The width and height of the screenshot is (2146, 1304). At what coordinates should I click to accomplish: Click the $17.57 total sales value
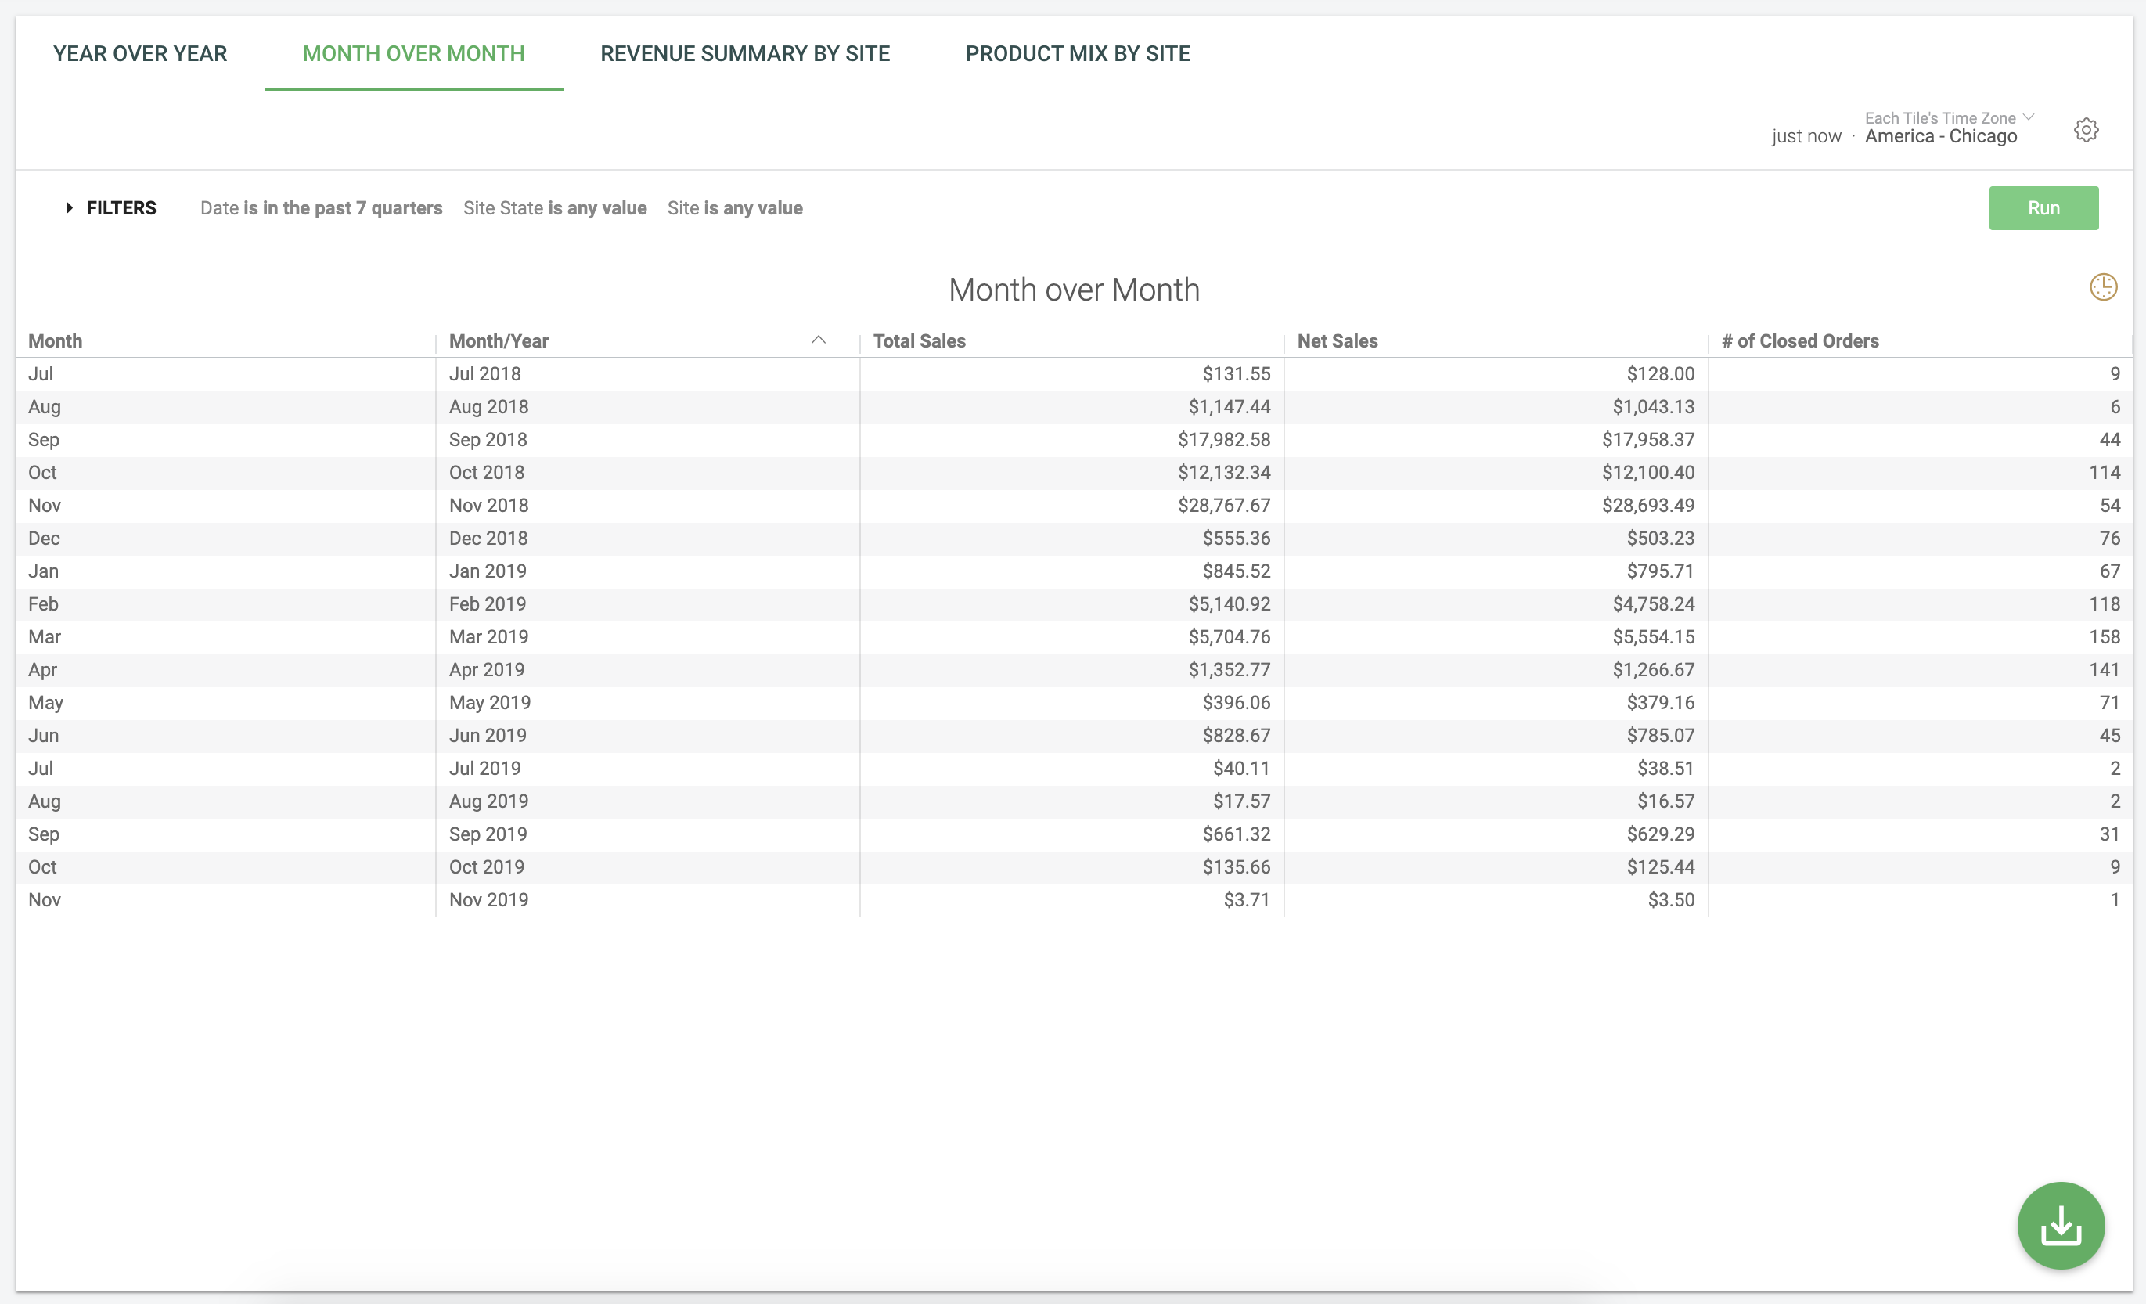click(1241, 801)
